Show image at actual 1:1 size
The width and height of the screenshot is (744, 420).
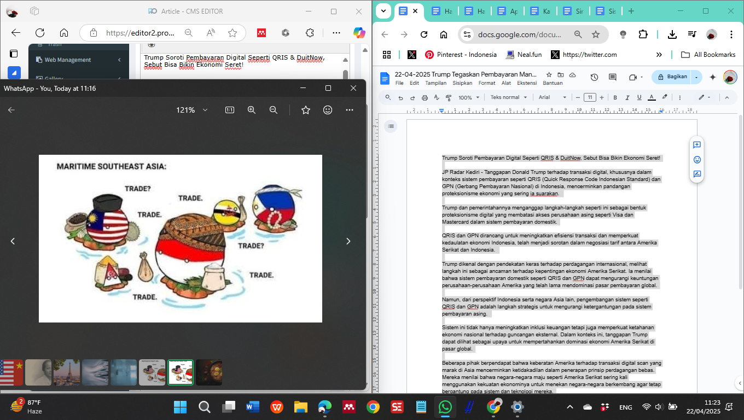[230, 110]
